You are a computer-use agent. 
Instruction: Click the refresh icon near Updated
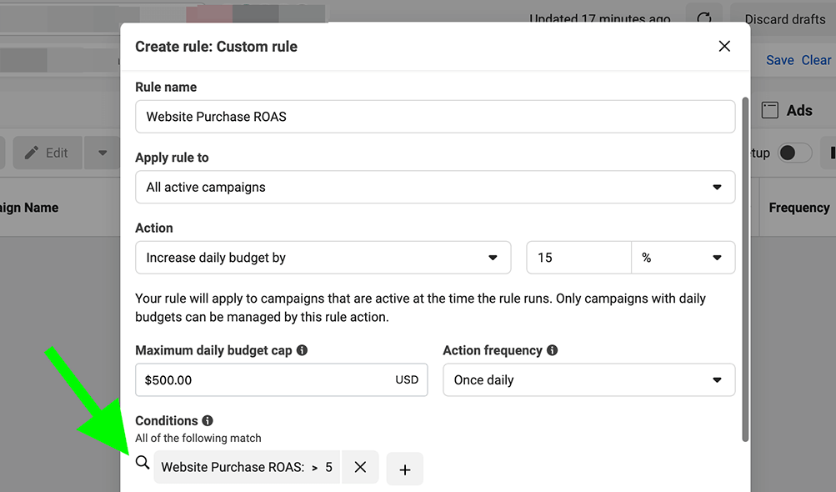point(704,18)
